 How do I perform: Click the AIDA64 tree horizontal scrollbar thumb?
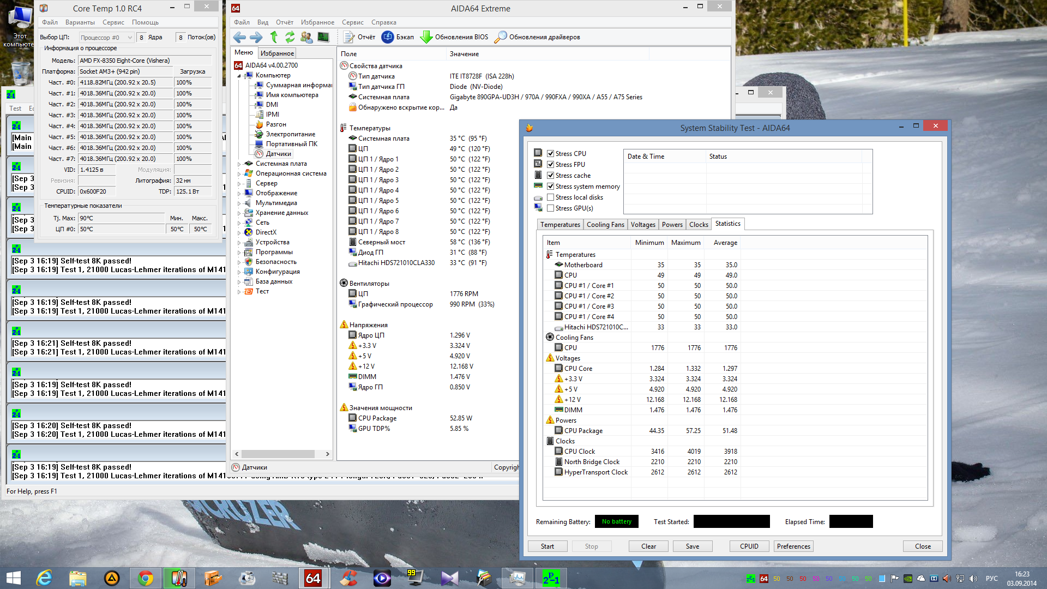(x=278, y=454)
